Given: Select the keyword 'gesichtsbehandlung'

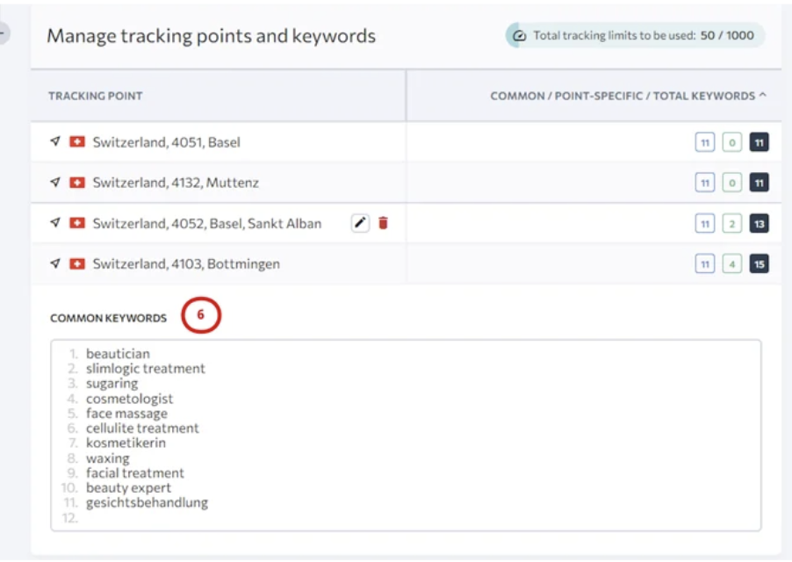Looking at the screenshot, I should click(146, 502).
